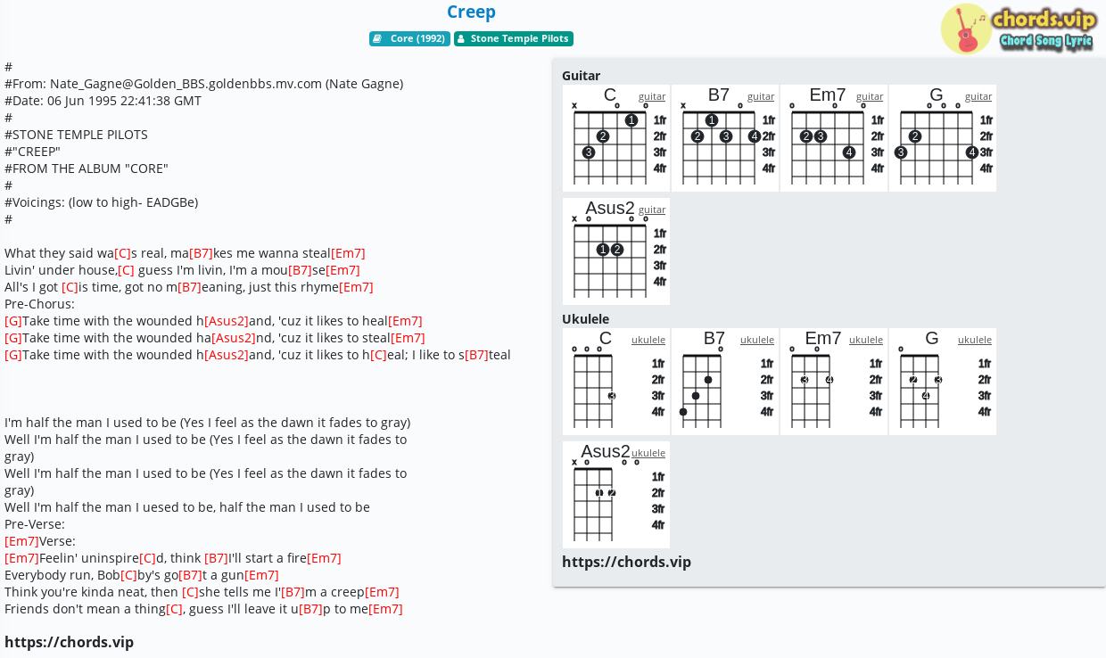
Task: Click the chords.vip guitar logo
Action: click(x=1017, y=29)
